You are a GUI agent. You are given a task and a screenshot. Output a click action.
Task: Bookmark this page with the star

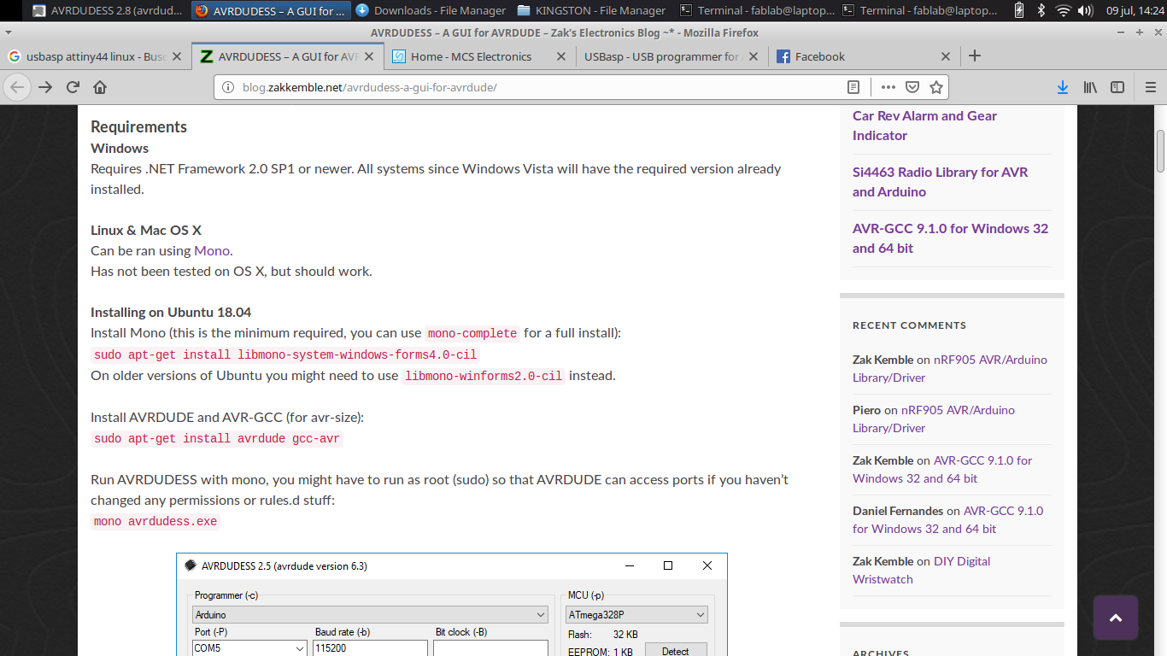tap(936, 87)
